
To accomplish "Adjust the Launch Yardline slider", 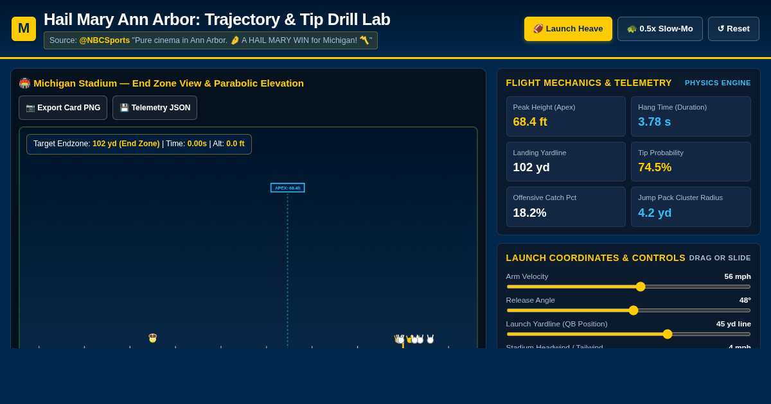I will pos(628,334).
